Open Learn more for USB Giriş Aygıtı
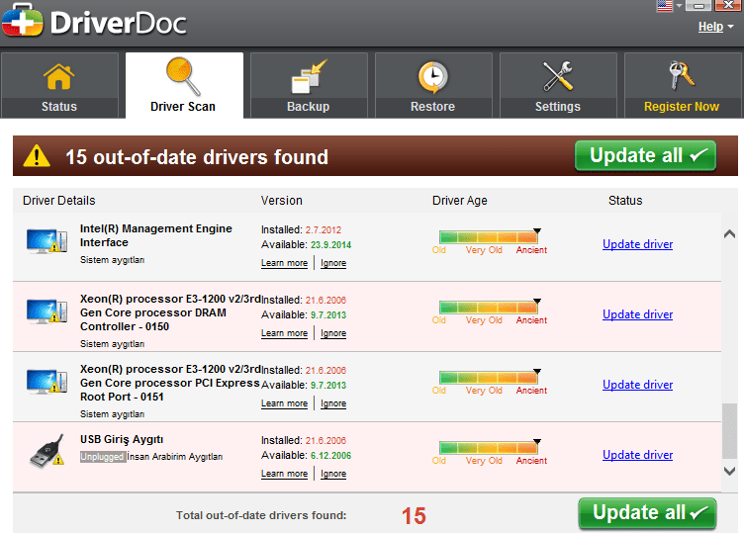This screenshot has width=744, height=533. pos(284,474)
